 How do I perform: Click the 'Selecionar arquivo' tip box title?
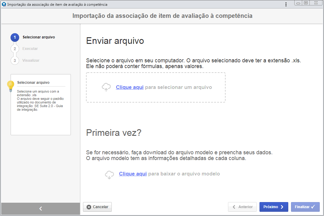33,82
